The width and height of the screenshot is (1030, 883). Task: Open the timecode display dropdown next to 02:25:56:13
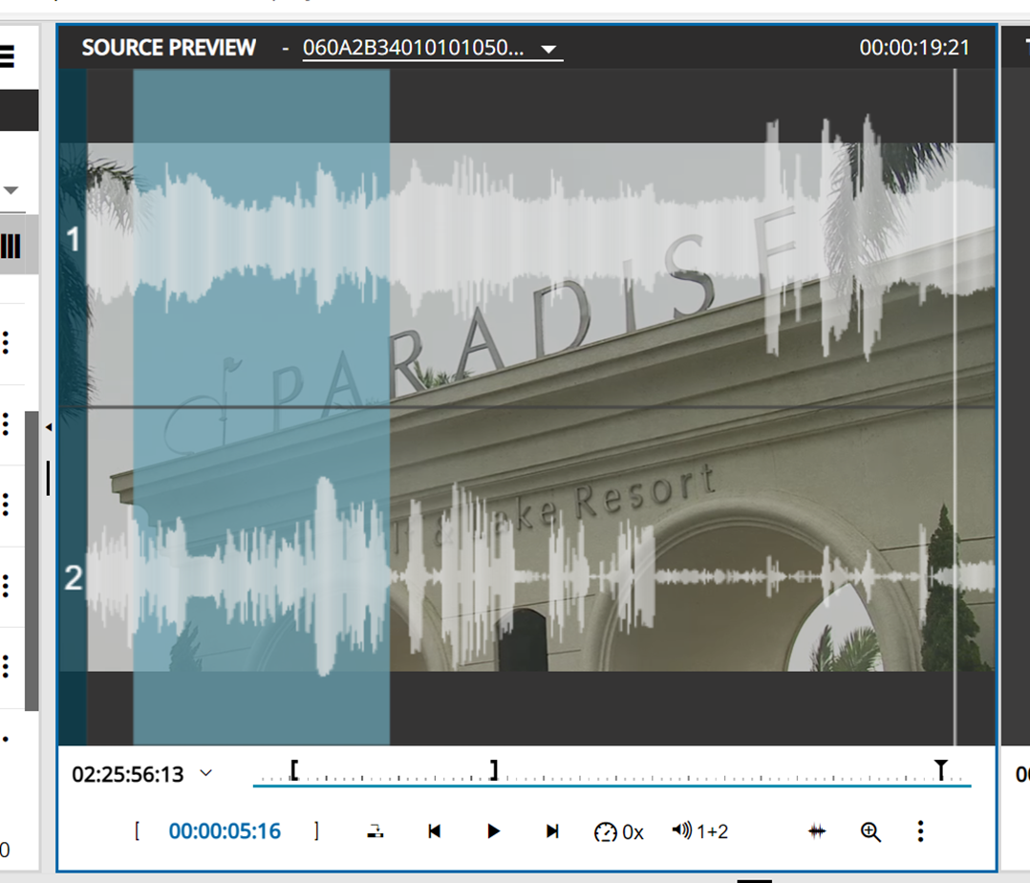coord(204,774)
